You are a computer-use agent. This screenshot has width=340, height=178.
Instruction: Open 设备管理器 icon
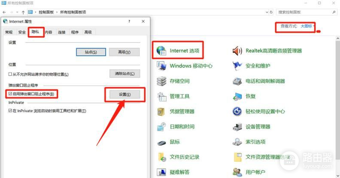[237, 127]
